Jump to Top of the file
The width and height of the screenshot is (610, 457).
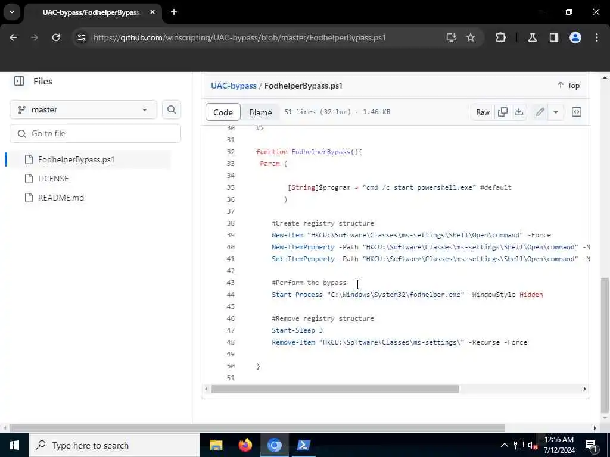pos(568,86)
